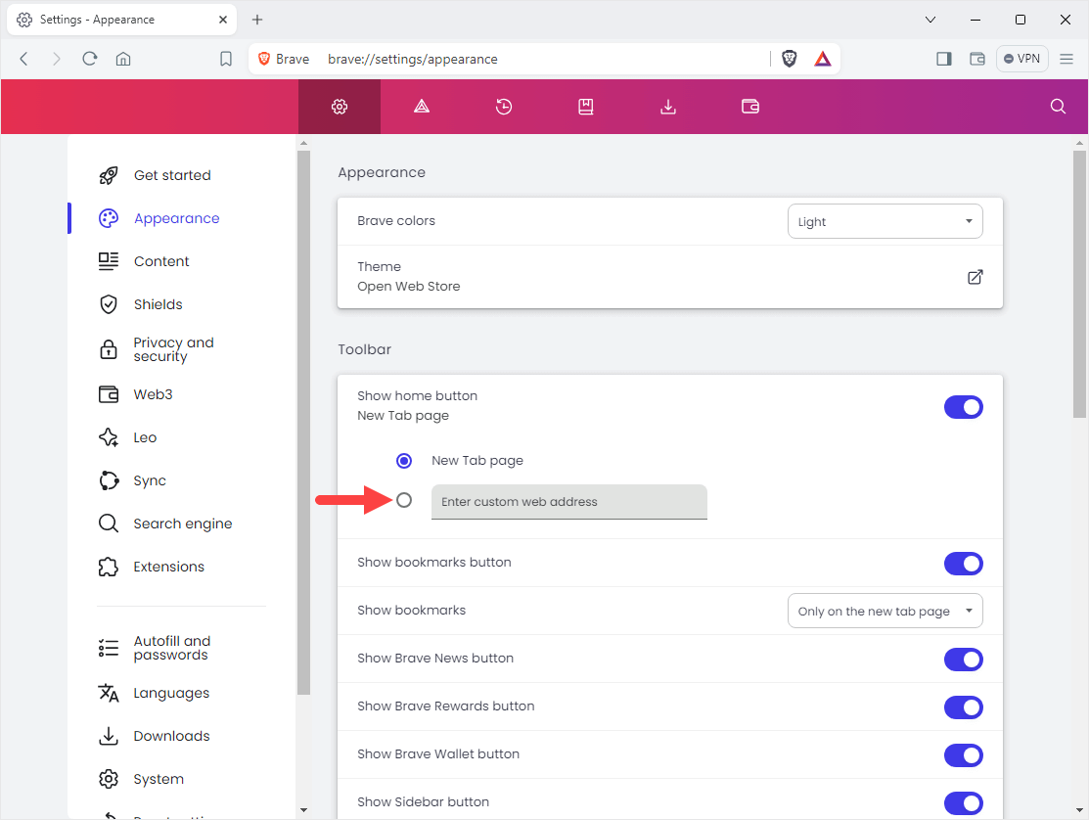
Task: Open a new tab with plus button
Action: 257,20
